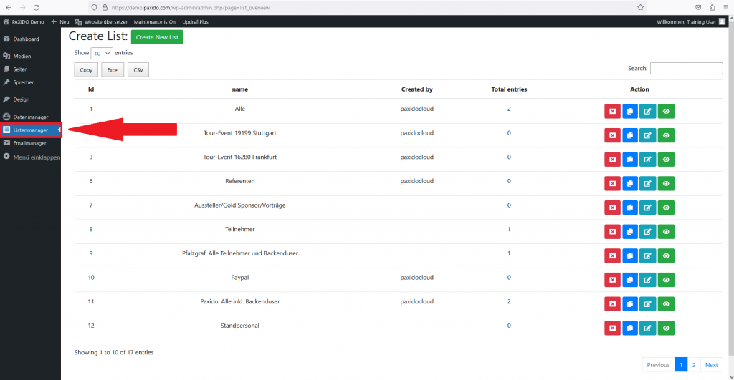Delete the 'Alle' list via red icon
This screenshot has width=734, height=380.
click(x=612, y=111)
